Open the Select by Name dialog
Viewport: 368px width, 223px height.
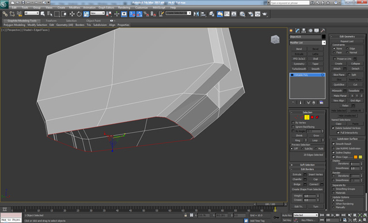[x=50, y=14]
